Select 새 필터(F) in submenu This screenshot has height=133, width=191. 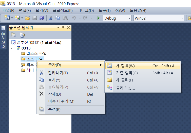(x=143, y=80)
